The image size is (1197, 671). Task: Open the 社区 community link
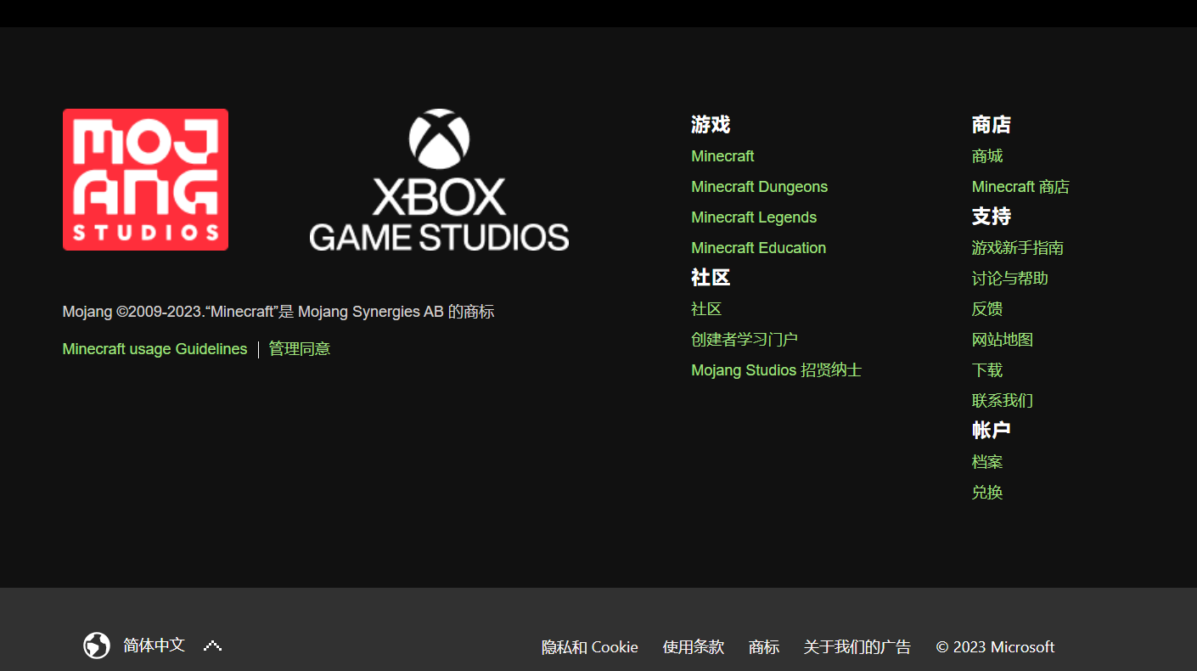(706, 309)
